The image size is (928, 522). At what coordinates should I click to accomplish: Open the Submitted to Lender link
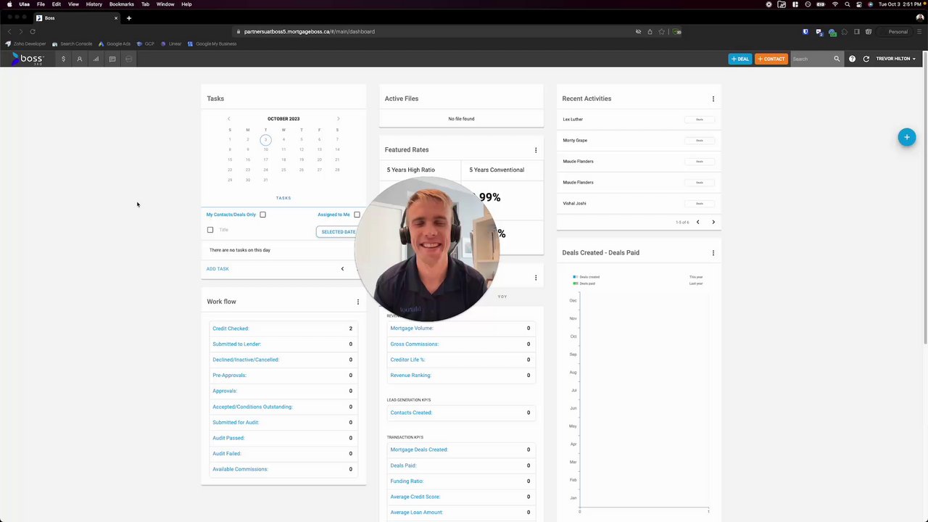click(236, 344)
